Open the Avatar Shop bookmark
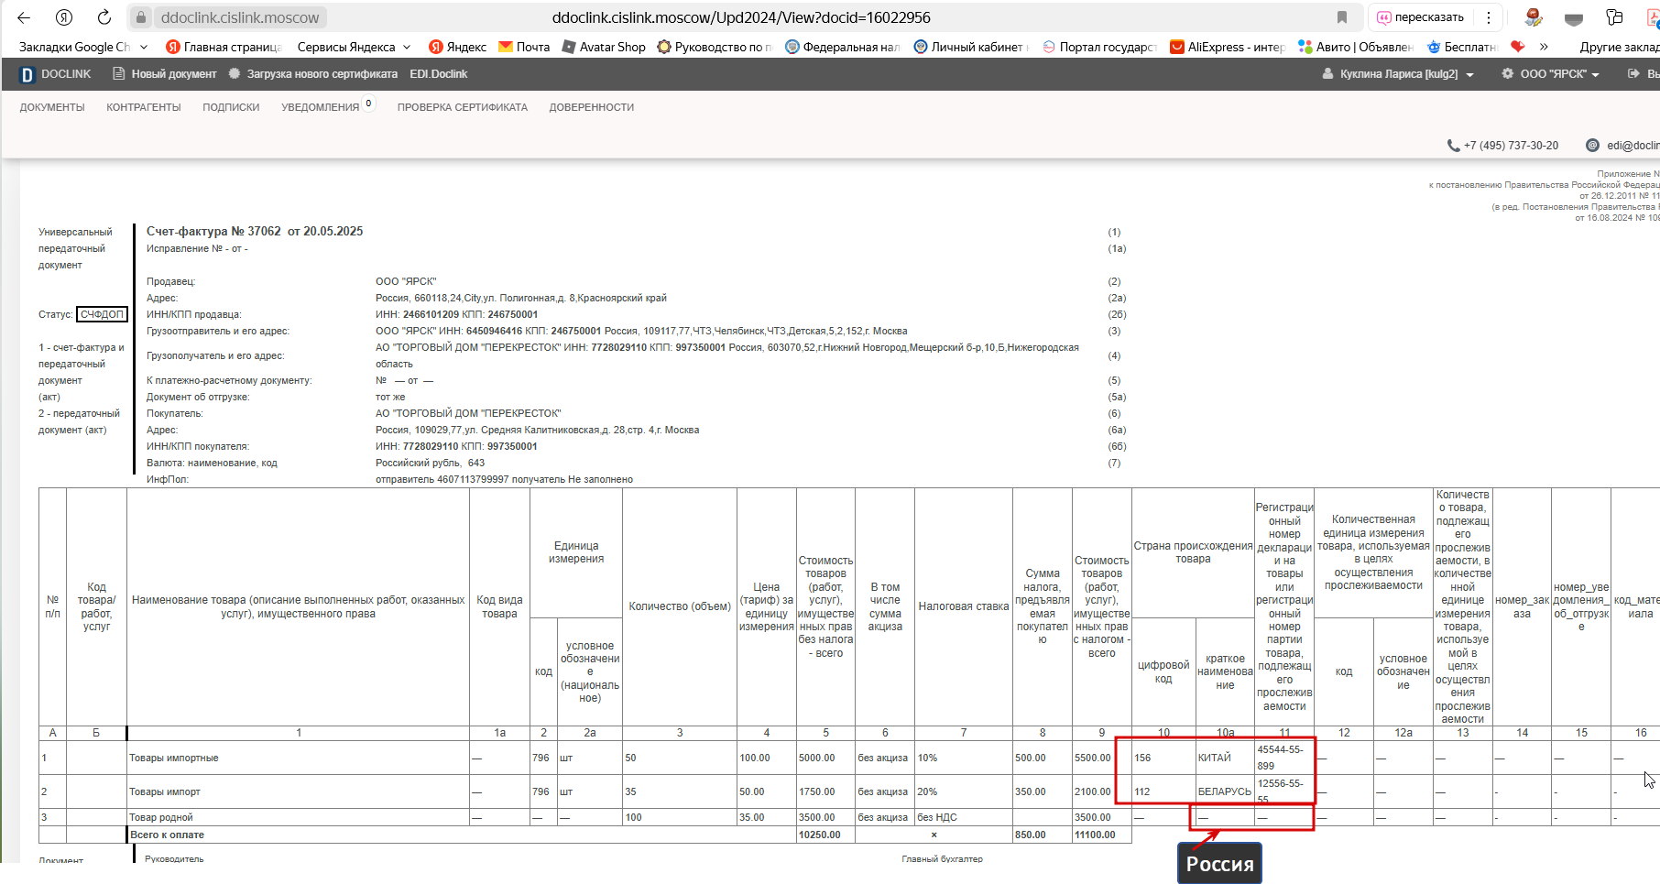This screenshot has width=1660, height=884. (x=604, y=47)
